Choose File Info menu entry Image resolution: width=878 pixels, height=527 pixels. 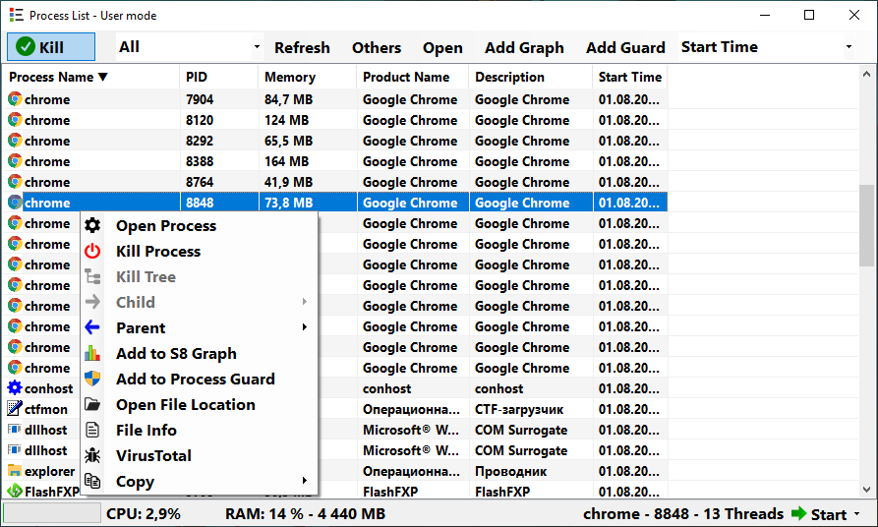point(200,430)
